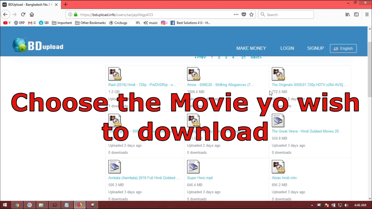Image resolution: width=372 pixels, height=209 pixels.
Task: Open the MAKE MONEY menu item
Action: (x=251, y=48)
